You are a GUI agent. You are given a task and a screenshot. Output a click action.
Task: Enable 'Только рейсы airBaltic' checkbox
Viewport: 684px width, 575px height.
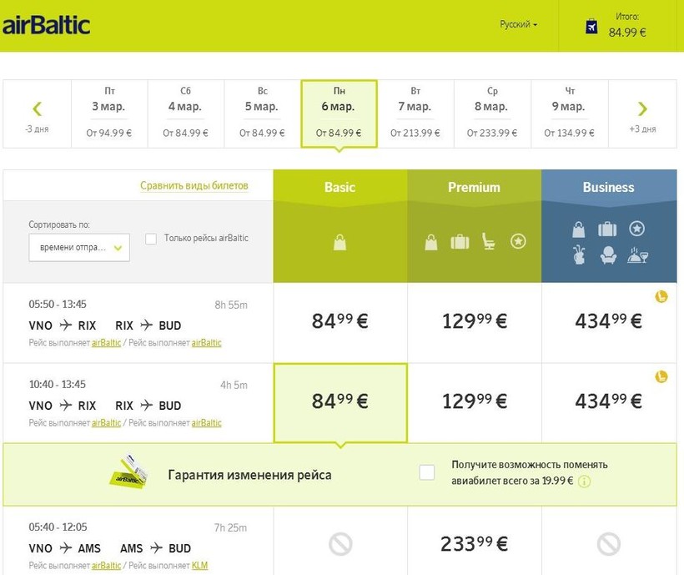click(151, 239)
